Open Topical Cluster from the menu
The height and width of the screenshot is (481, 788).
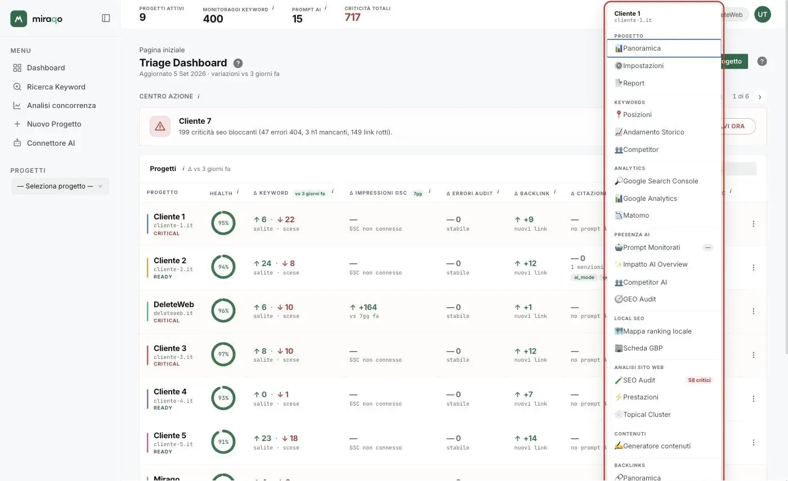(664, 415)
